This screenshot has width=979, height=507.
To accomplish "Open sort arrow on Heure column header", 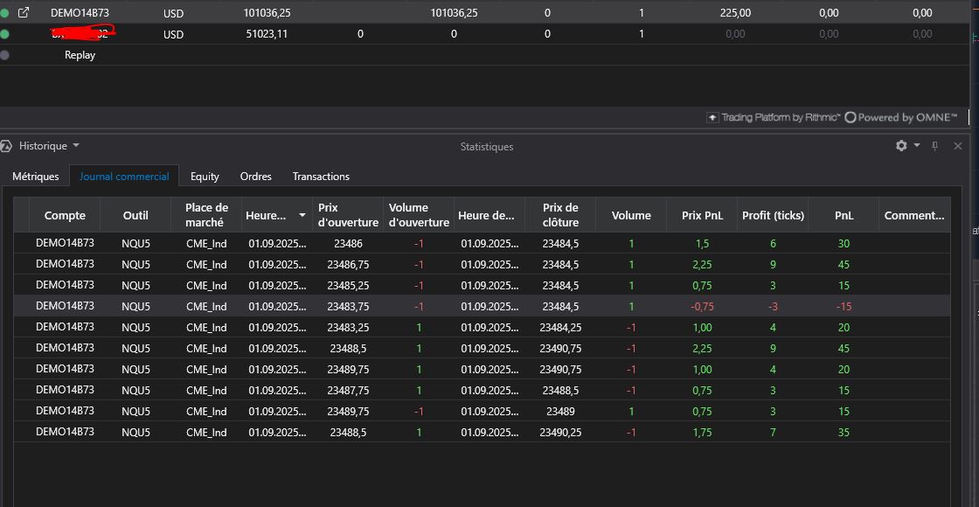I will 302,215.
